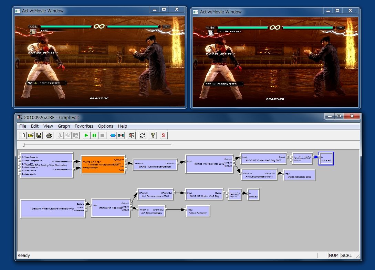
Task: Click the Cut scissors icon
Action: click(60, 136)
